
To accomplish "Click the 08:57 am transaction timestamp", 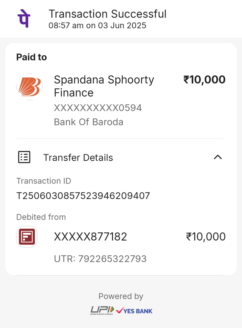I will pos(97,26).
